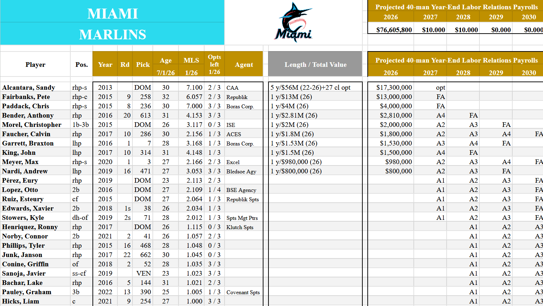The height and width of the screenshot is (306, 543).
Task: Select the Klutch Spts agent cell
Action: pos(244,227)
